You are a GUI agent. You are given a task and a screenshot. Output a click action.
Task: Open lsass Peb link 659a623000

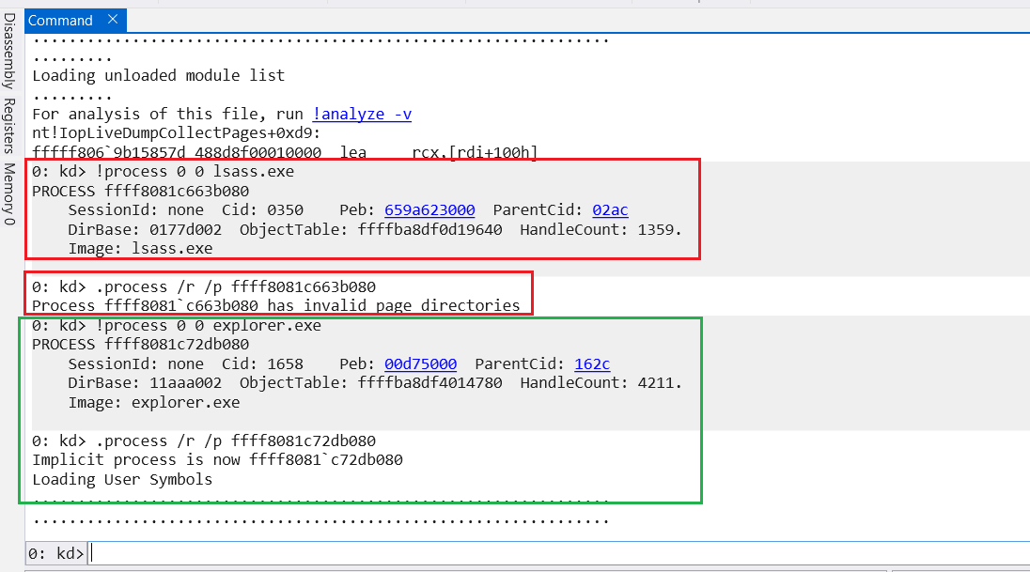click(x=429, y=210)
